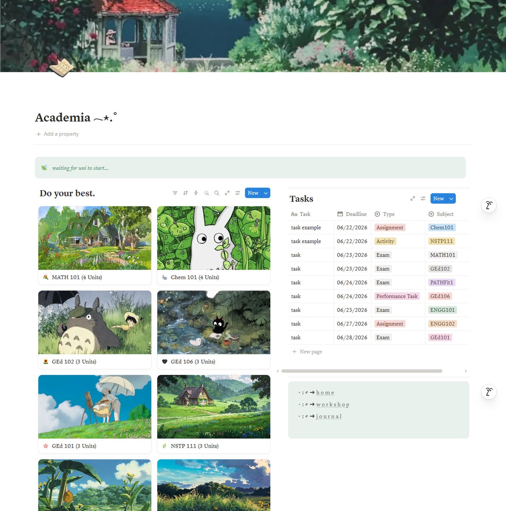
Task: Click the black heart icon on GEd 106
Action: [164, 362]
